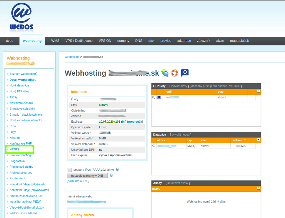This screenshot has width=285, height=218.
Task: Open Seznam webhostingů in sidebar
Action: click(23, 74)
